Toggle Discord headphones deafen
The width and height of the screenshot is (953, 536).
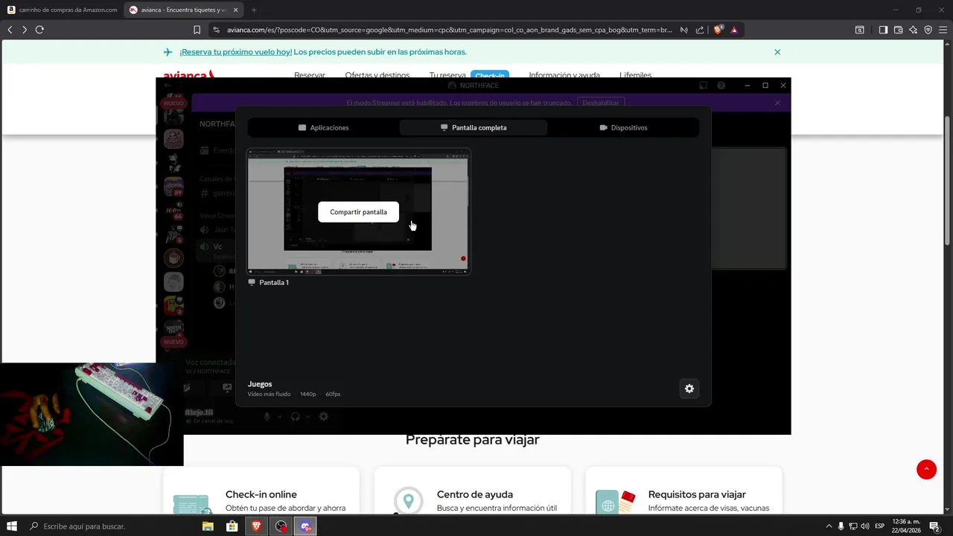tap(295, 417)
